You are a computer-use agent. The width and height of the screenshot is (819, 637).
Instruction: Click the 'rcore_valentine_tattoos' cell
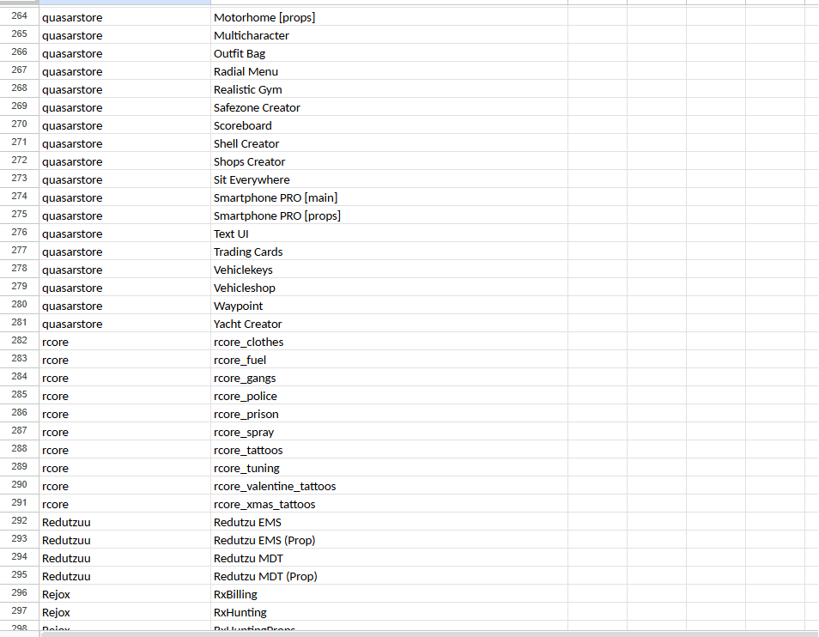[389, 486]
